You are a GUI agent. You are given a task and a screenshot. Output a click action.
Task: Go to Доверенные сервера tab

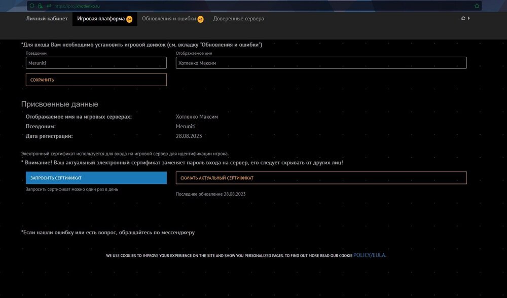pos(238,19)
